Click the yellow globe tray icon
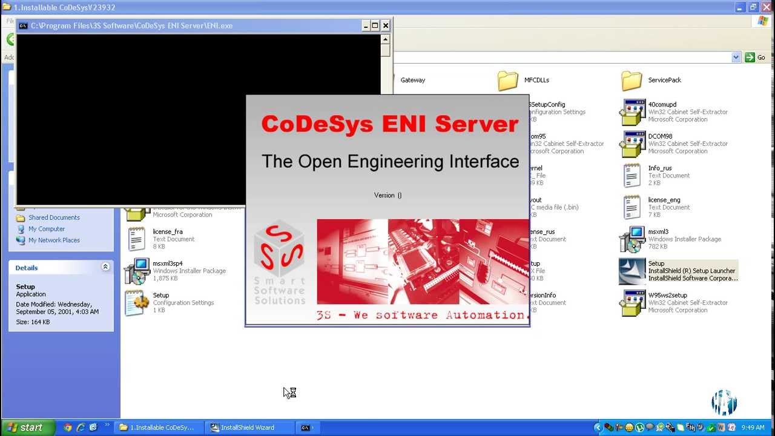Image resolution: width=775 pixels, height=436 pixels. [x=629, y=428]
